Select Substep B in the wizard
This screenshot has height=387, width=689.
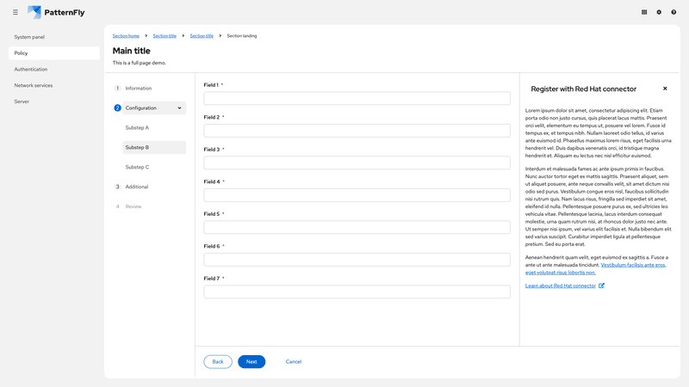click(x=154, y=147)
